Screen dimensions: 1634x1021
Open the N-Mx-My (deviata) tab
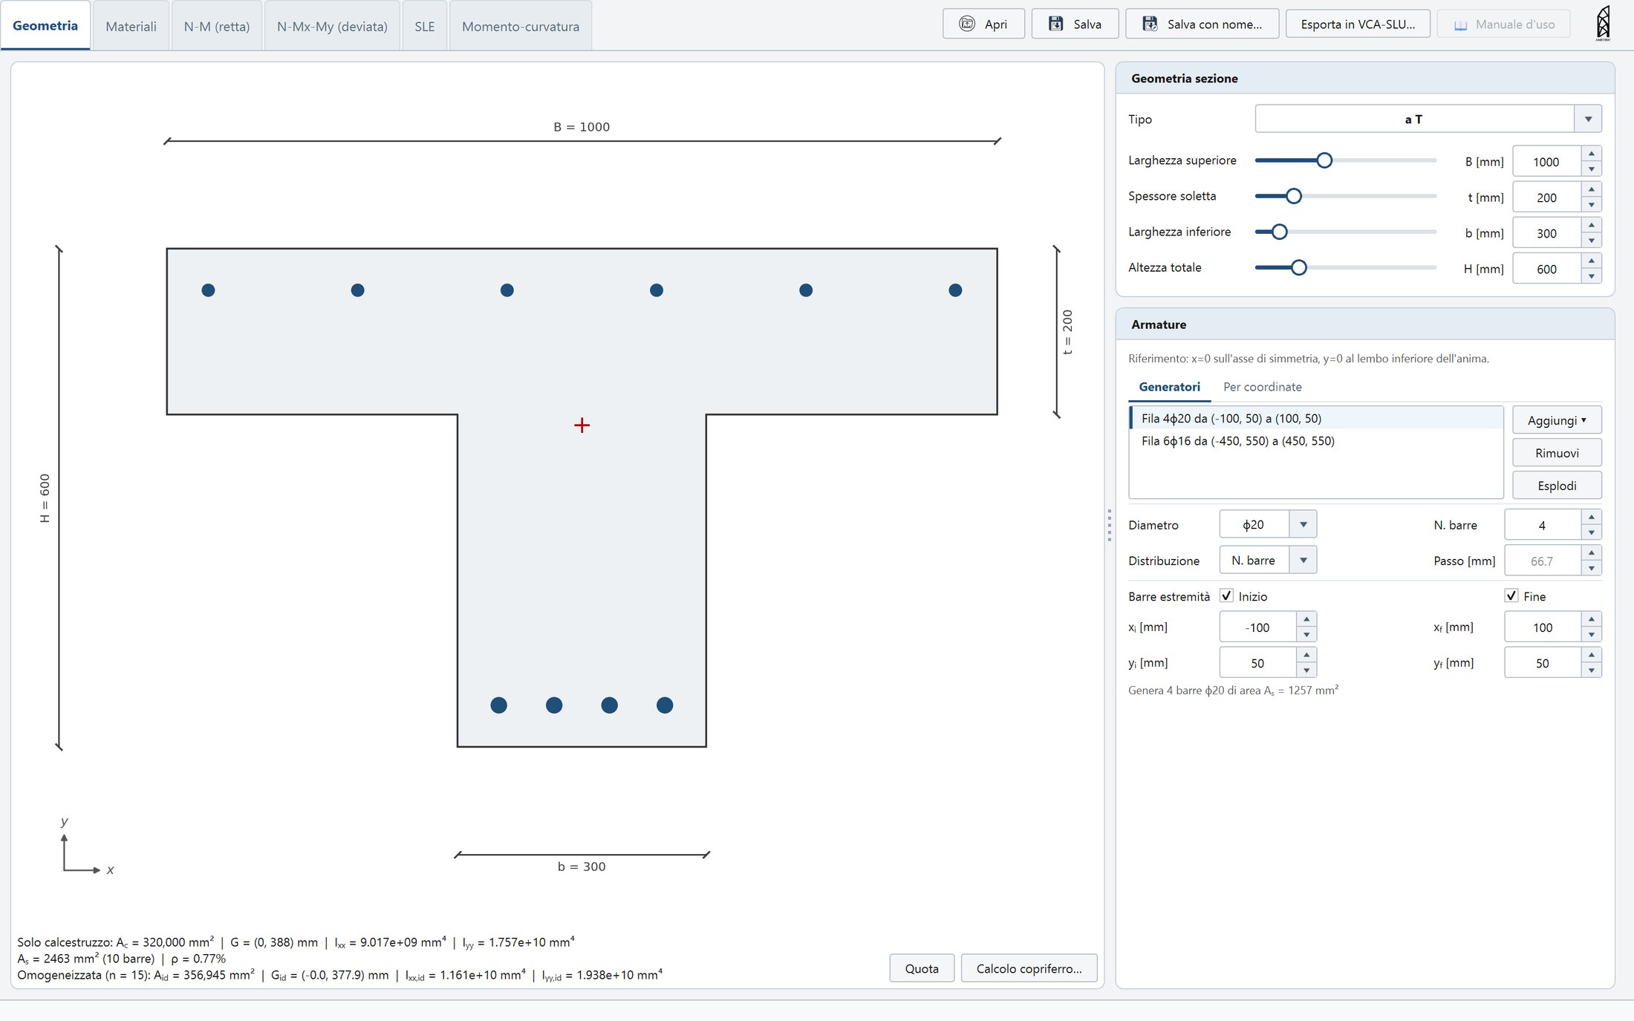coord(332,26)
